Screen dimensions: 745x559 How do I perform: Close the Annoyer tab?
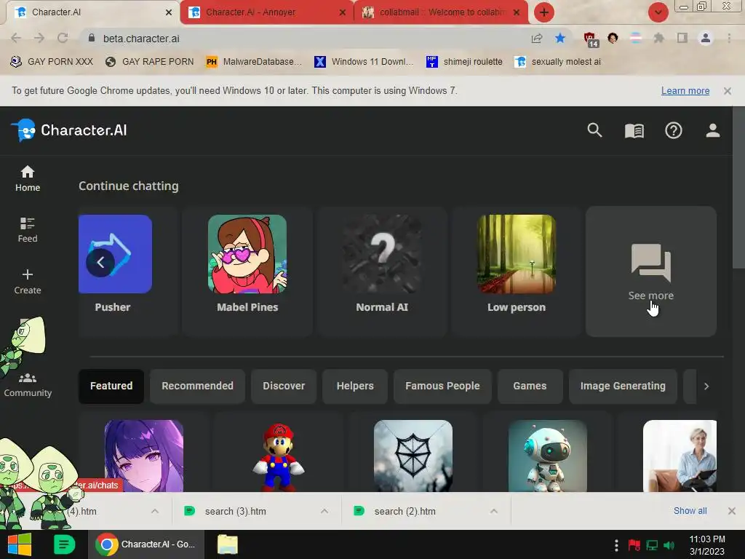pyautogui.click(x=342, y=12)
